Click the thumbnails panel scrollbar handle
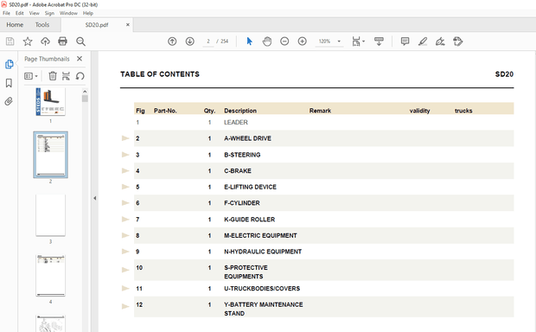 [85, 99]
